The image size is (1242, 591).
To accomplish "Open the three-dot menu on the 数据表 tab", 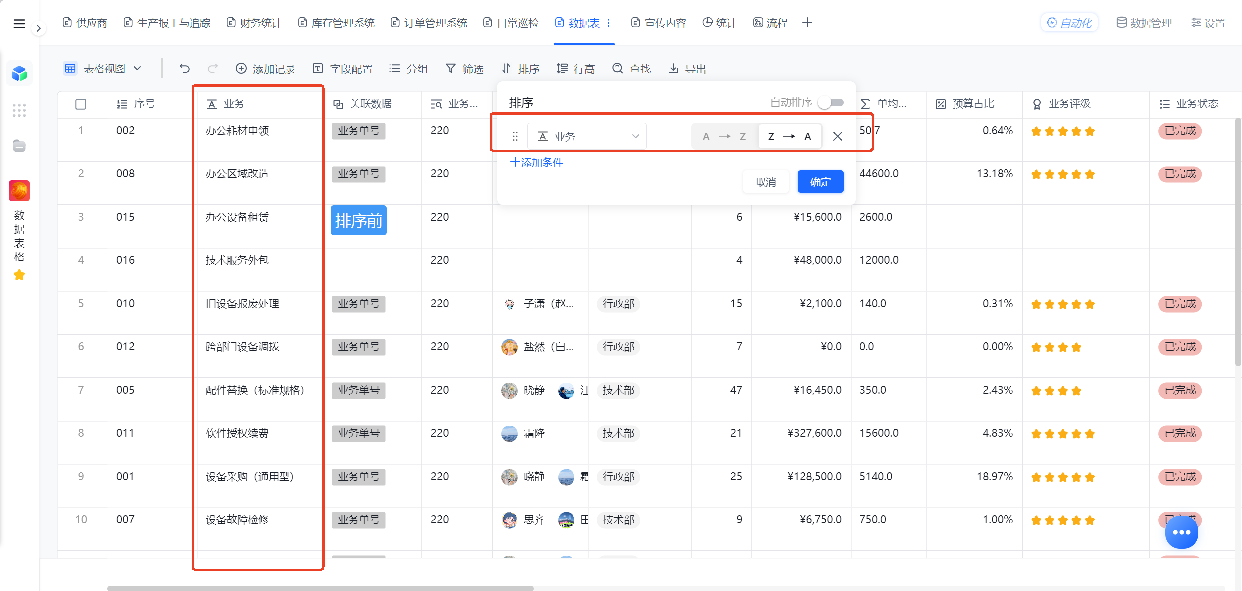I will (x=608, y=23).
